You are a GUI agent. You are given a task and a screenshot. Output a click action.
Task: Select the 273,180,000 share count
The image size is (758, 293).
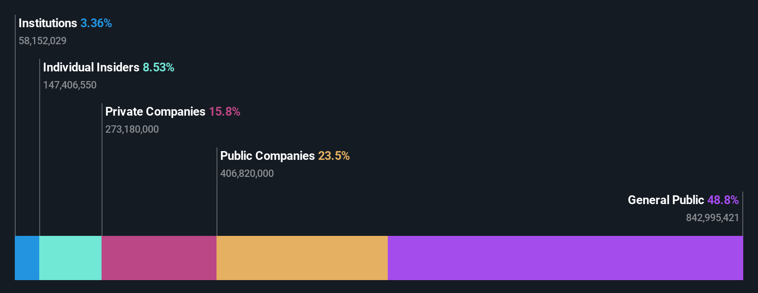pyautogui.click(x=132, y=129)
